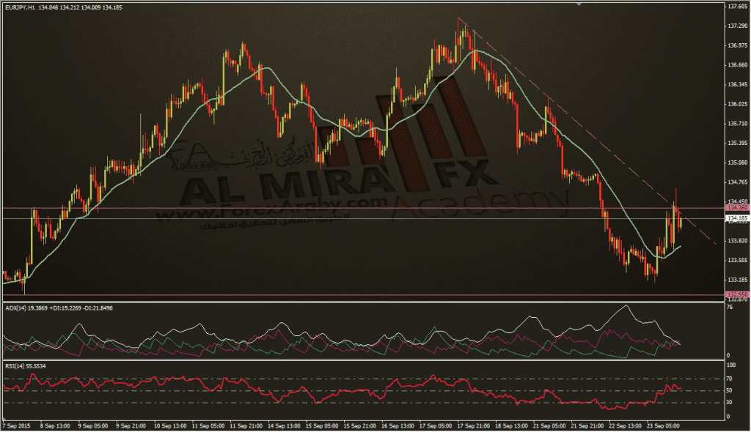
Task: Click the 14 Sep 13:00 time label
Action: [x=284, y=426]
